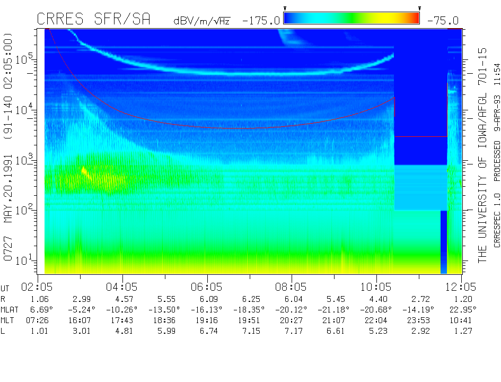Click the 10⁴ frequency axis label
Image resolution: width=501 pixels, height=382 pixels.
(24, 110)
